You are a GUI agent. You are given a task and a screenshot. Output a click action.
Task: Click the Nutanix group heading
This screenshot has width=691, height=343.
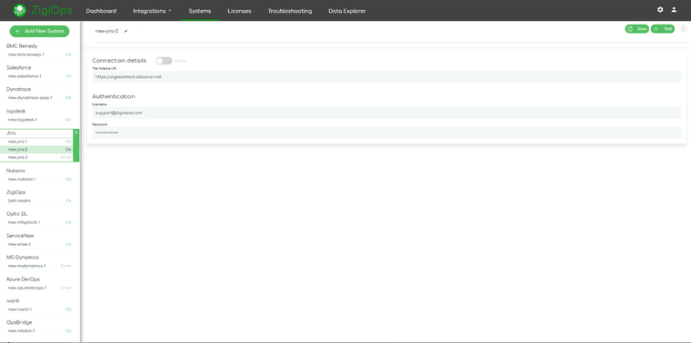pos(15,171)
